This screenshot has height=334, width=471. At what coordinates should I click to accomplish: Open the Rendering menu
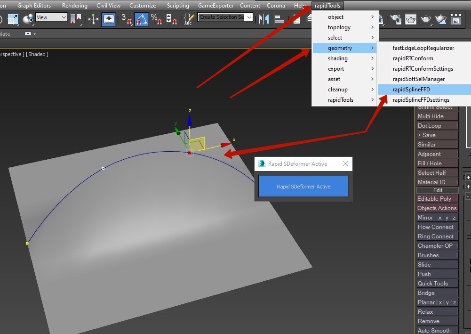pos(74,5)
